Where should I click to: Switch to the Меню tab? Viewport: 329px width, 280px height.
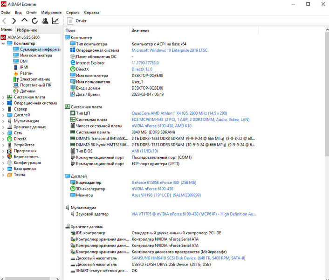coord(7,29)
